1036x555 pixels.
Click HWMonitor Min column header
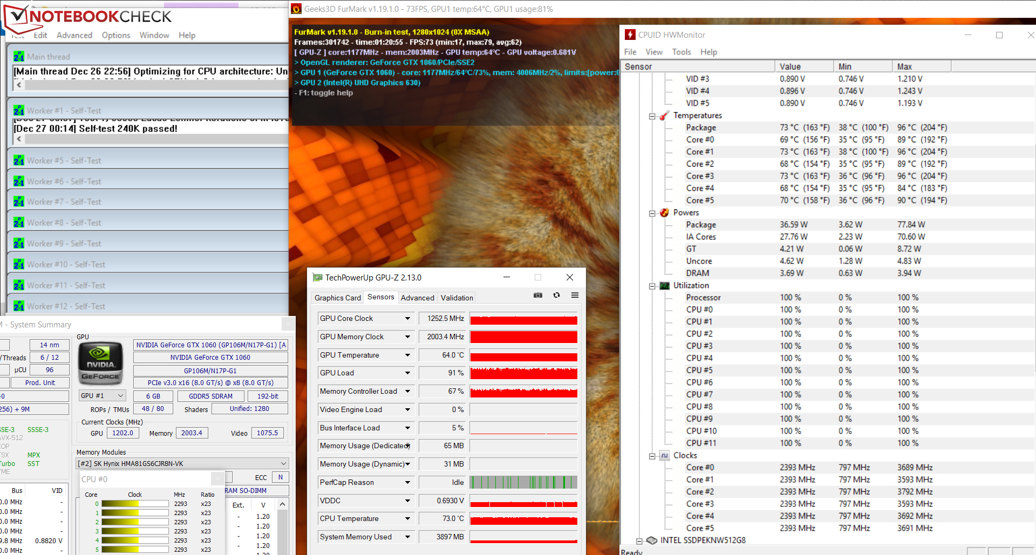[863, 66]
